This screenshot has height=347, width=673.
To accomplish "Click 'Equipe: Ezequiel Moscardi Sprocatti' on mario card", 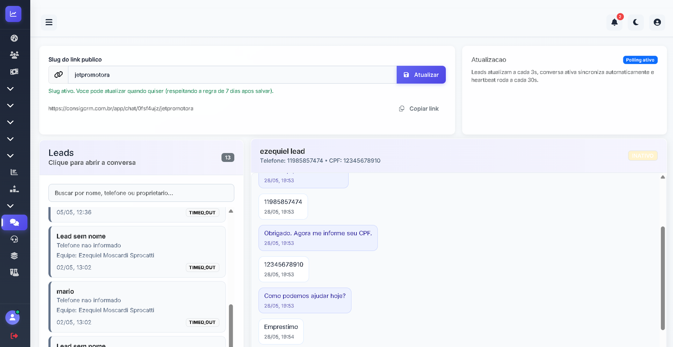I will point(105,310).
